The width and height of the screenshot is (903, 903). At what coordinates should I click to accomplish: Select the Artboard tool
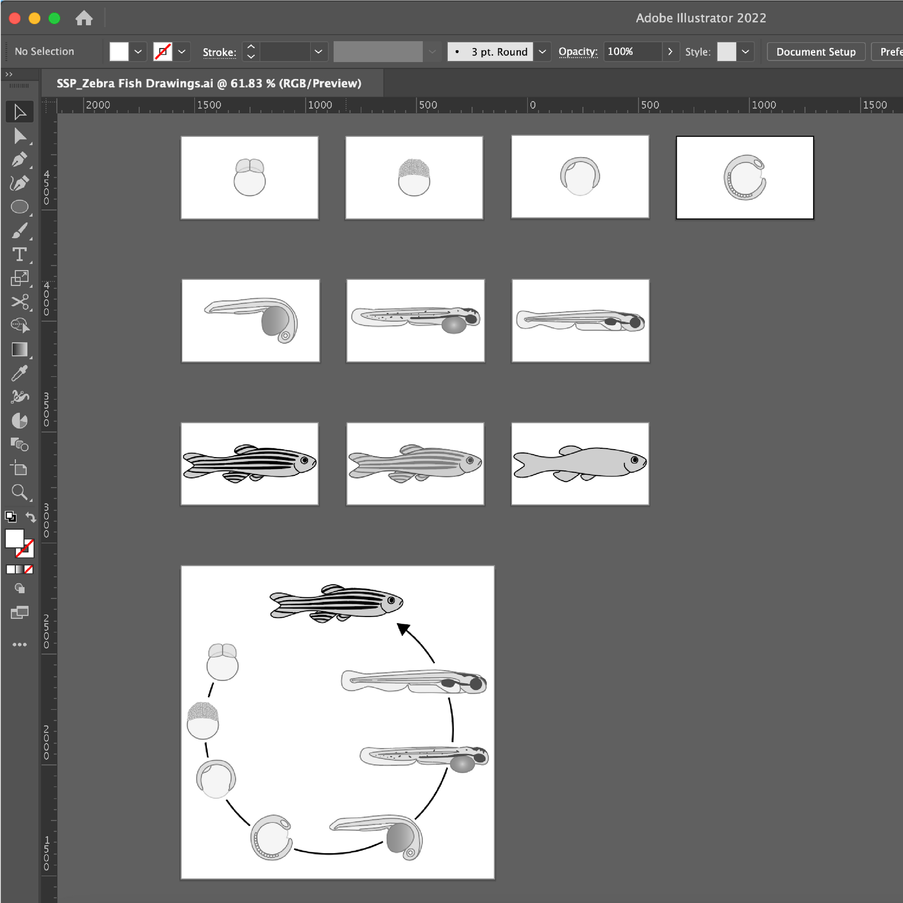coord(19,468)
